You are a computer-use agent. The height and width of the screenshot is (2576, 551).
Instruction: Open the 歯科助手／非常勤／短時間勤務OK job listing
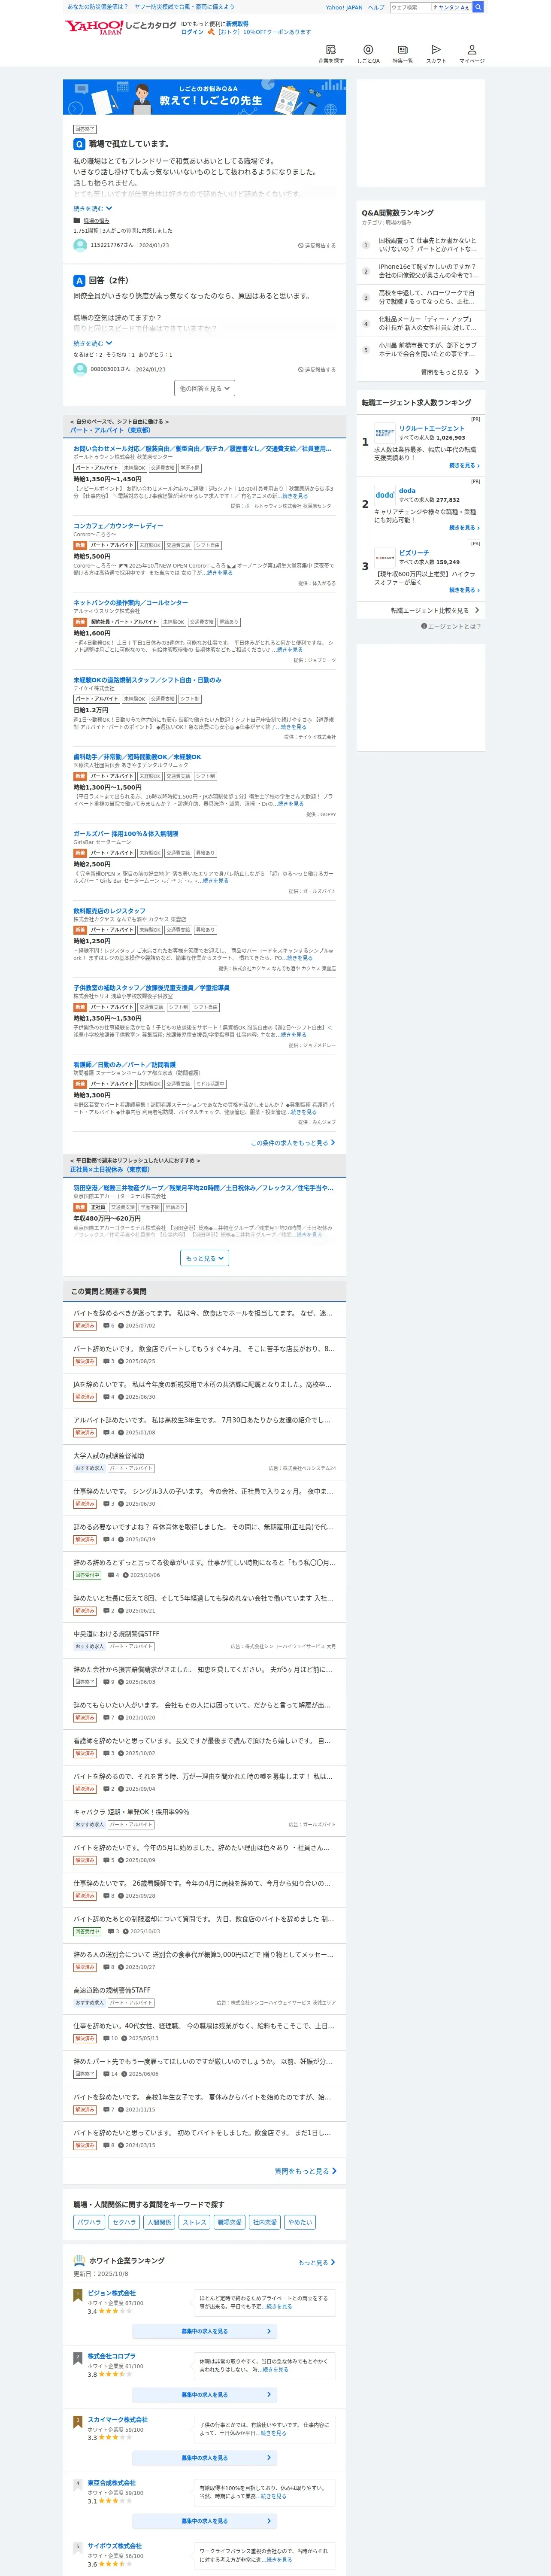tap(137, 756)
